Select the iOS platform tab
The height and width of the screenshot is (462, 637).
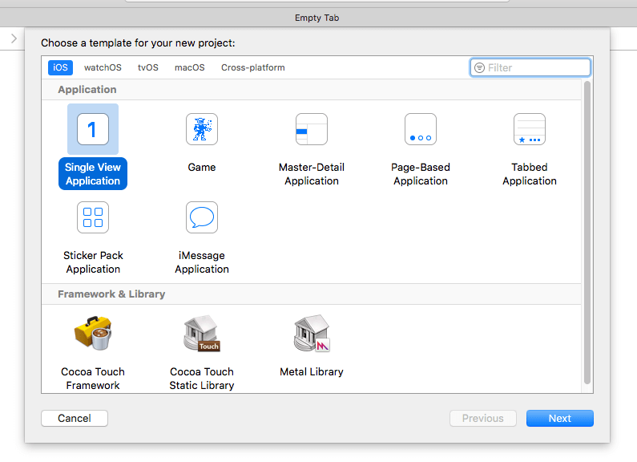[x=60, y=67]
